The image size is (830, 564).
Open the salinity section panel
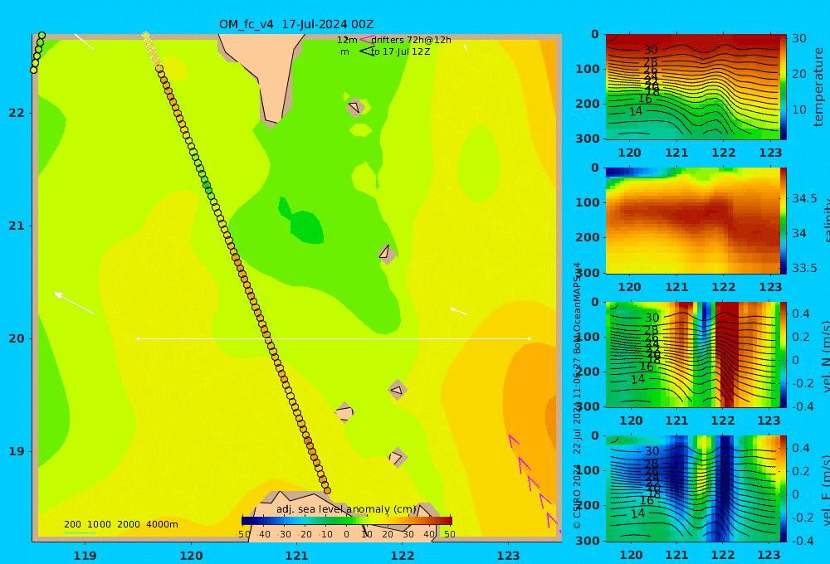[693, 221]
